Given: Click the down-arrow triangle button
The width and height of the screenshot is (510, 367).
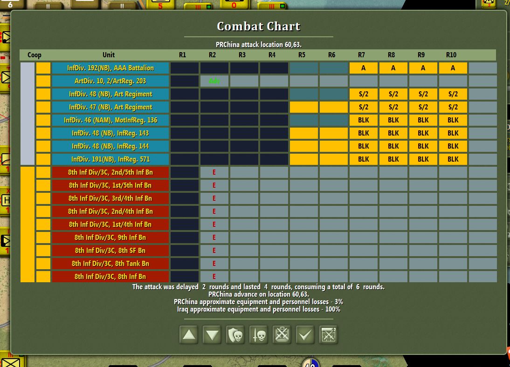Looking at the screenshot, I should tap(212, 334).
